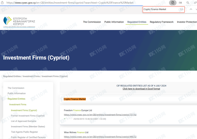197x139 pixels.
Task: Click the find-on-page browser toolbar icon
Action: pos(173,2)
